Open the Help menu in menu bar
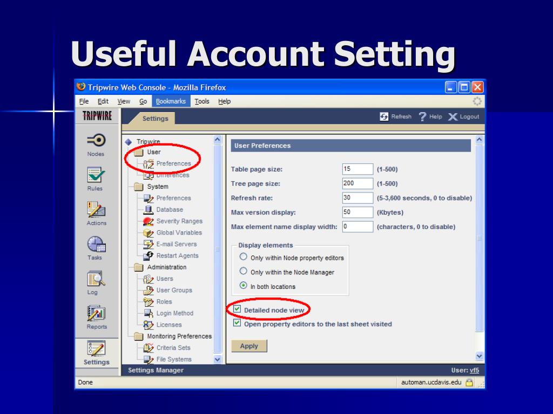Screen dimensions: 553x414 224,101
